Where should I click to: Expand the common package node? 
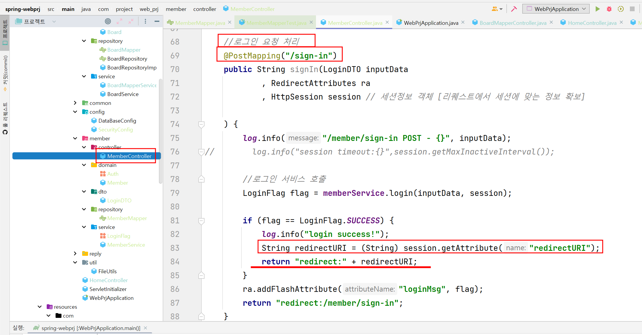click(75, 103)
